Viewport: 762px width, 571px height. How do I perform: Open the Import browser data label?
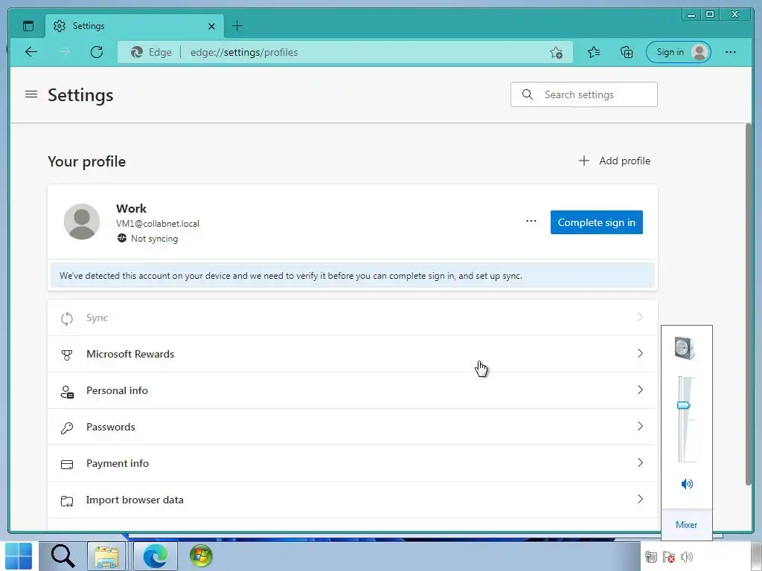coord(135,500)
